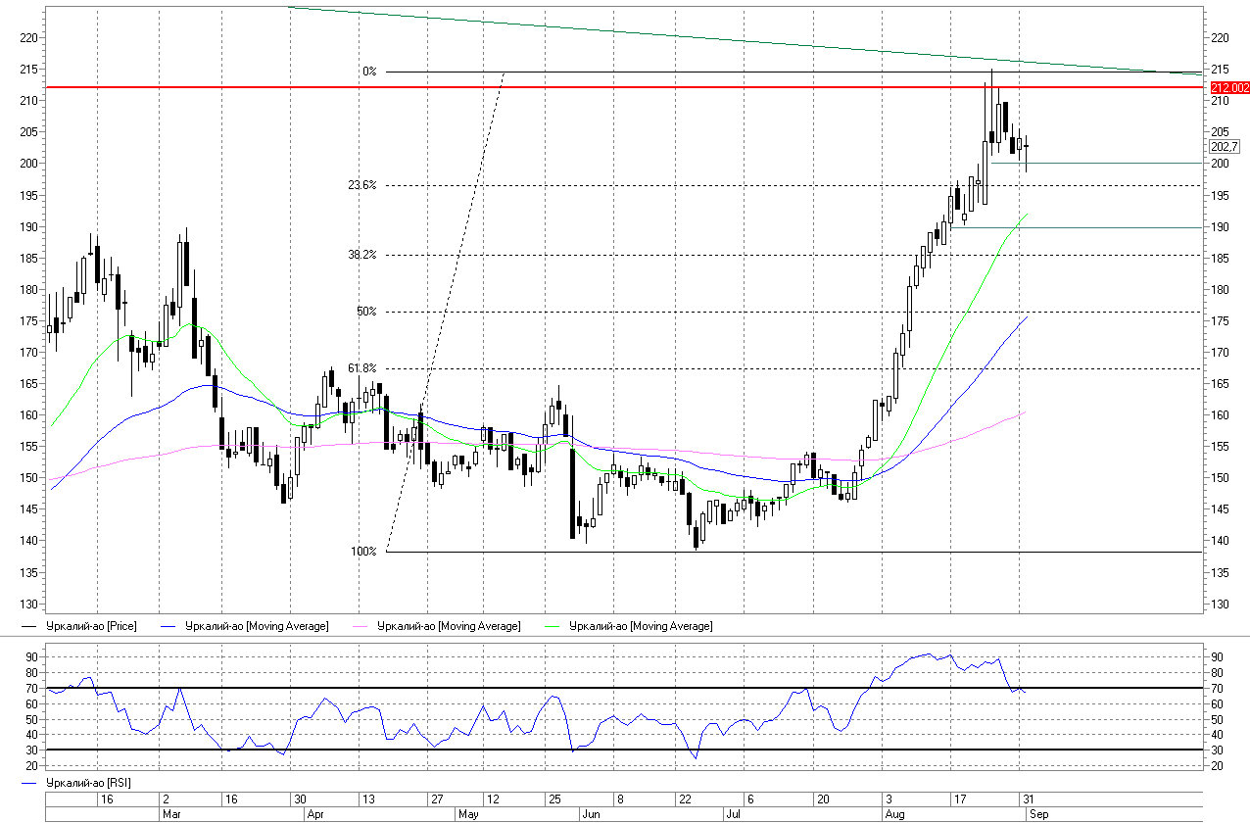
Task: Click the May month label on time axis
Action: click(466, 814)
